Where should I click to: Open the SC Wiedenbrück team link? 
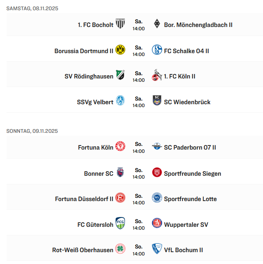pos(187,102)
